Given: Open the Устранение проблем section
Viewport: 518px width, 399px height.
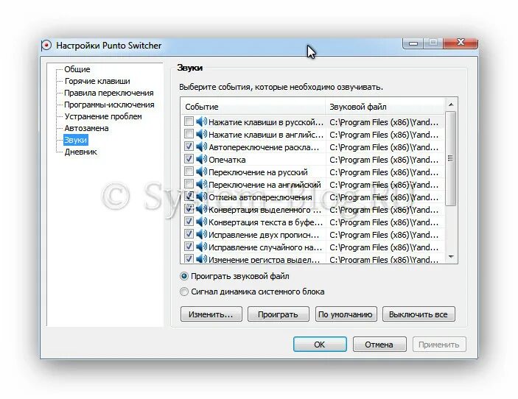Looking at the screenshot, I should coord(103,116).
